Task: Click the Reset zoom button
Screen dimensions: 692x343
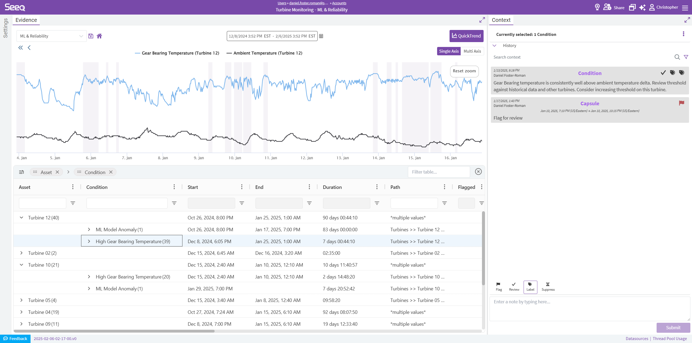Action: coord(464,71)
